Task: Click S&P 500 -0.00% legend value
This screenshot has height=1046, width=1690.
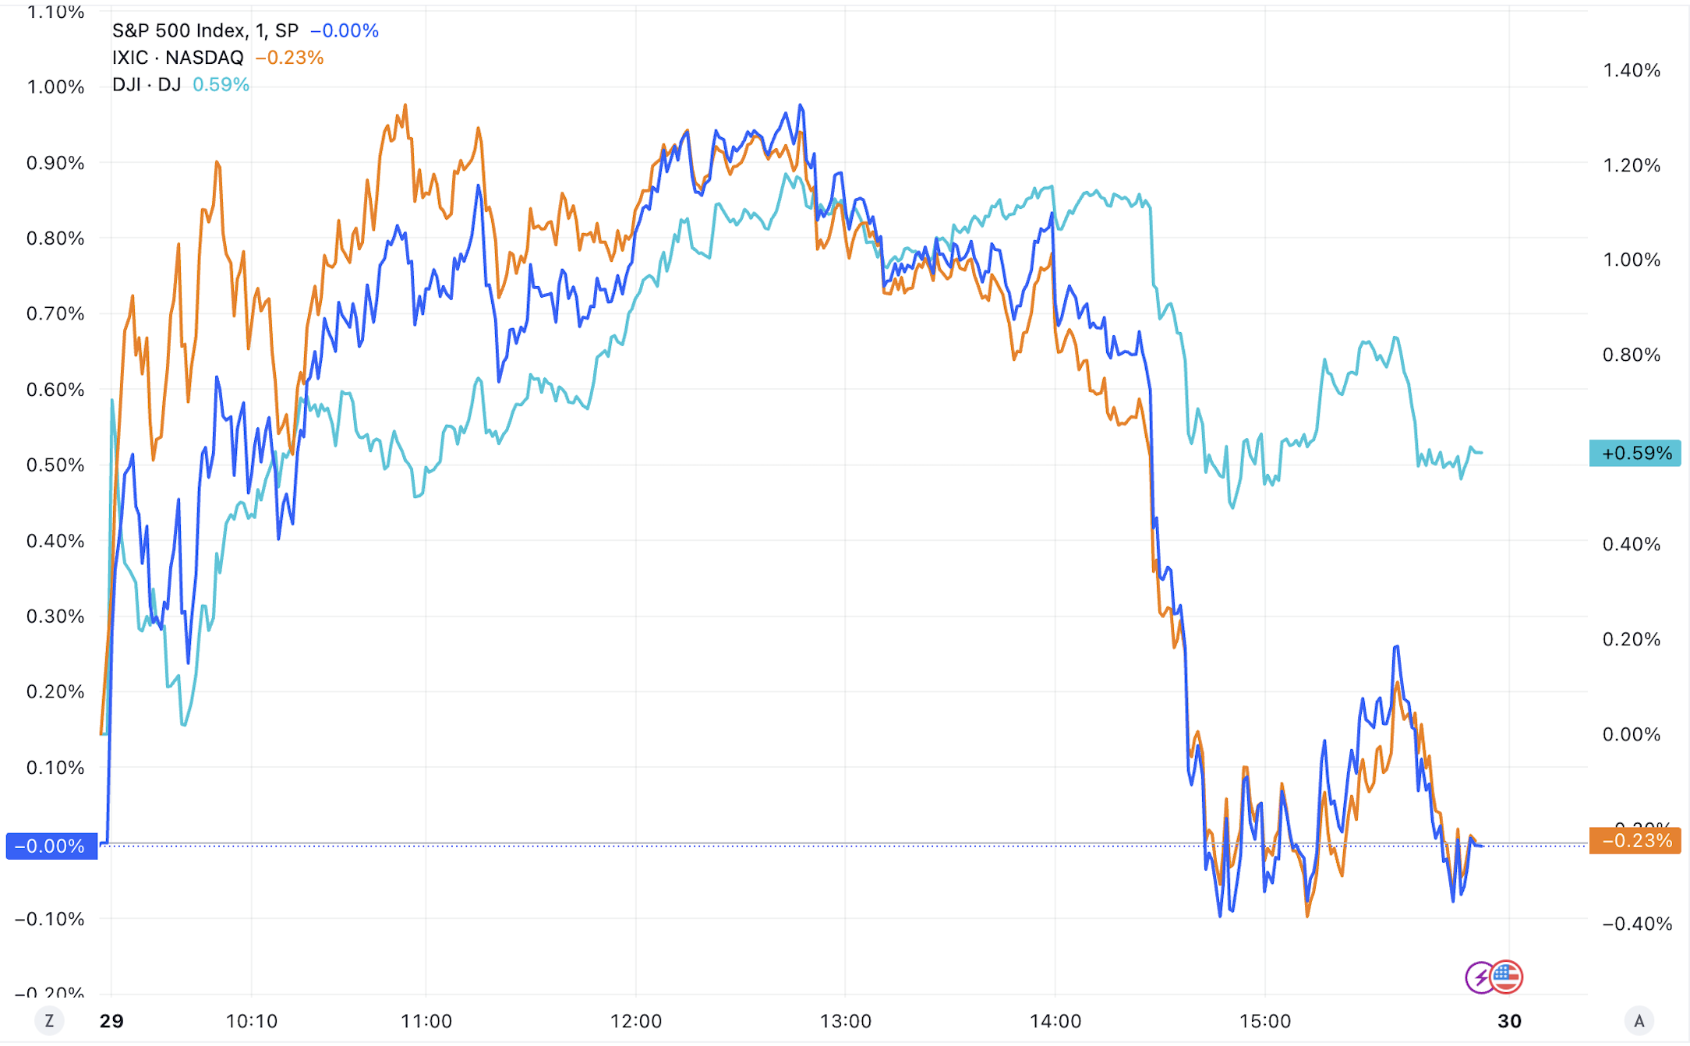Action: coord(345,30)
